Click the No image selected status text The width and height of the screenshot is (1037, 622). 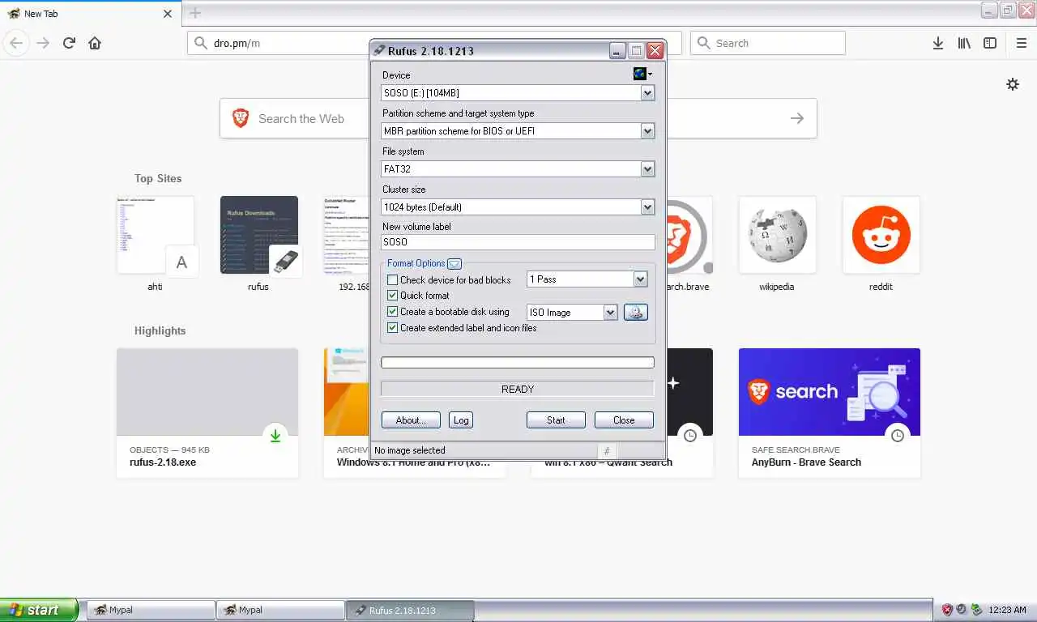coord(410,450)
